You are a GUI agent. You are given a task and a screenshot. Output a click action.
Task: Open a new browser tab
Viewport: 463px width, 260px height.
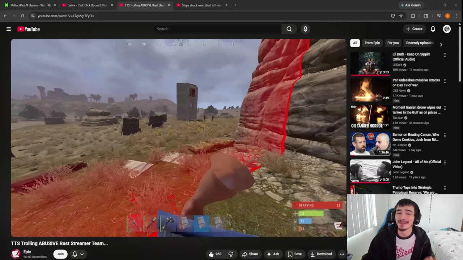[x=235, y=5]
